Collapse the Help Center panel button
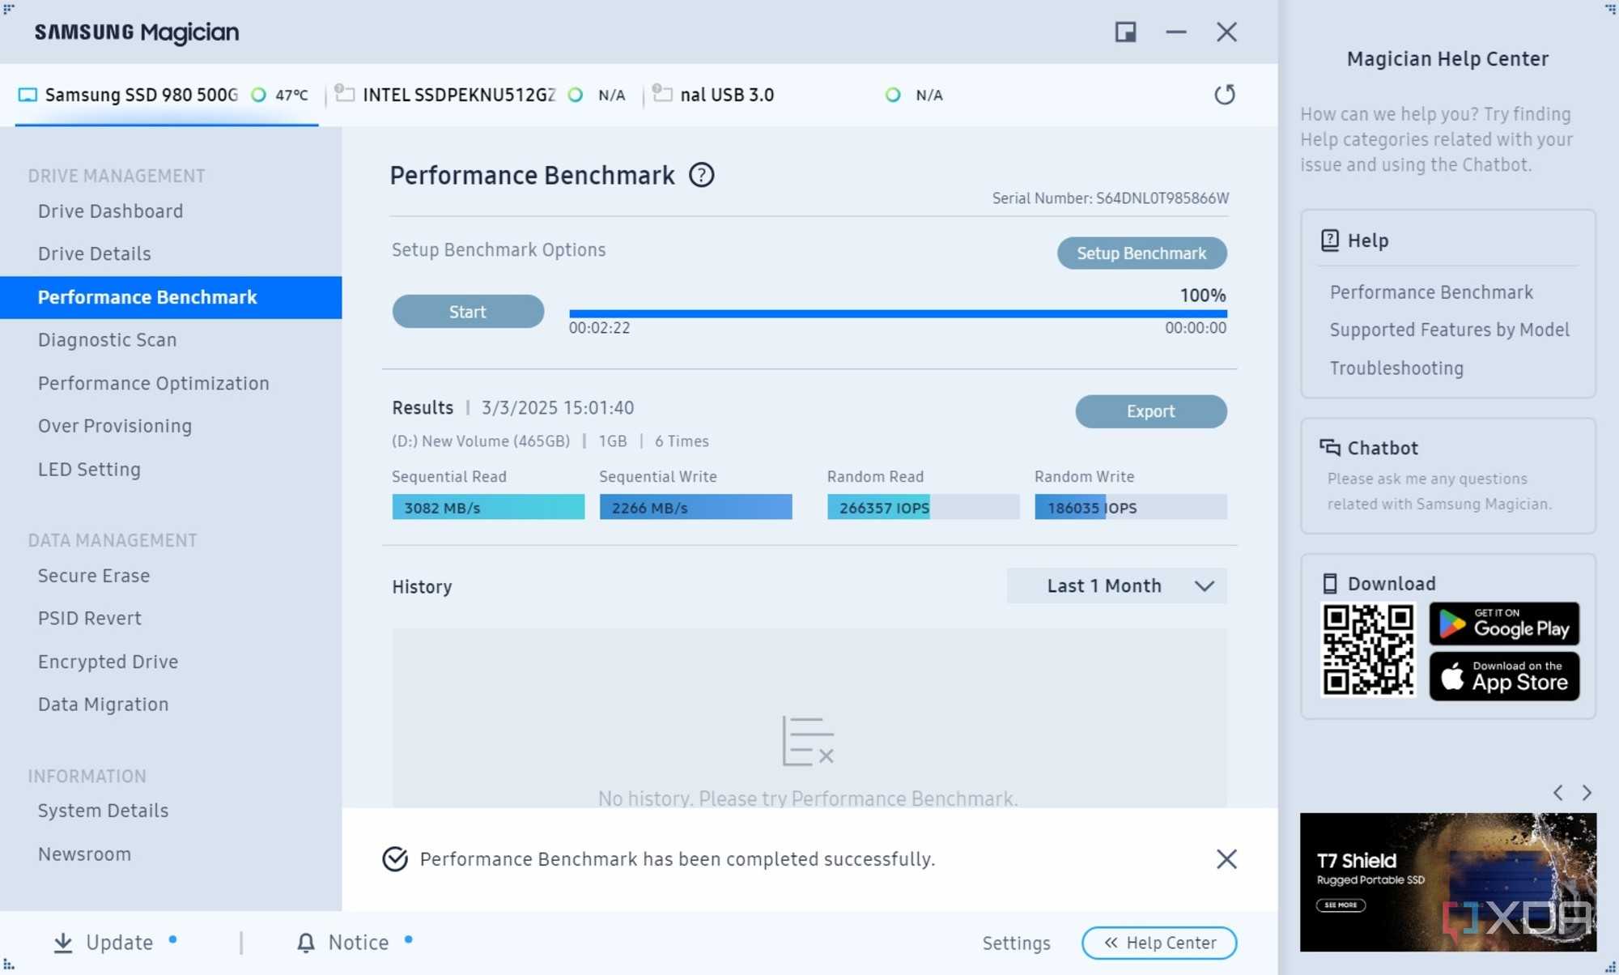This screenshot has width=1619, height=975. pos(1159,943)
